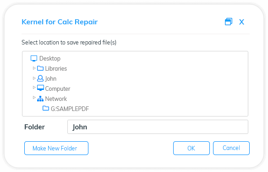Click the Desktop monitor icon

[x=34, y=59]
